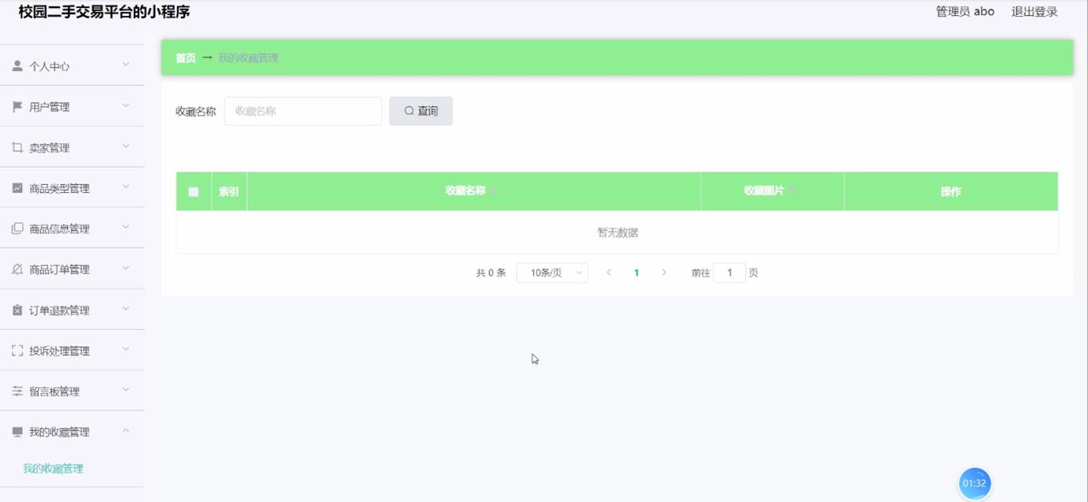Click the 首页 breadcrumb link

[186, 58]
